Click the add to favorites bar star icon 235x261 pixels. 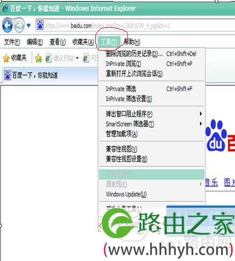point(39,58)
